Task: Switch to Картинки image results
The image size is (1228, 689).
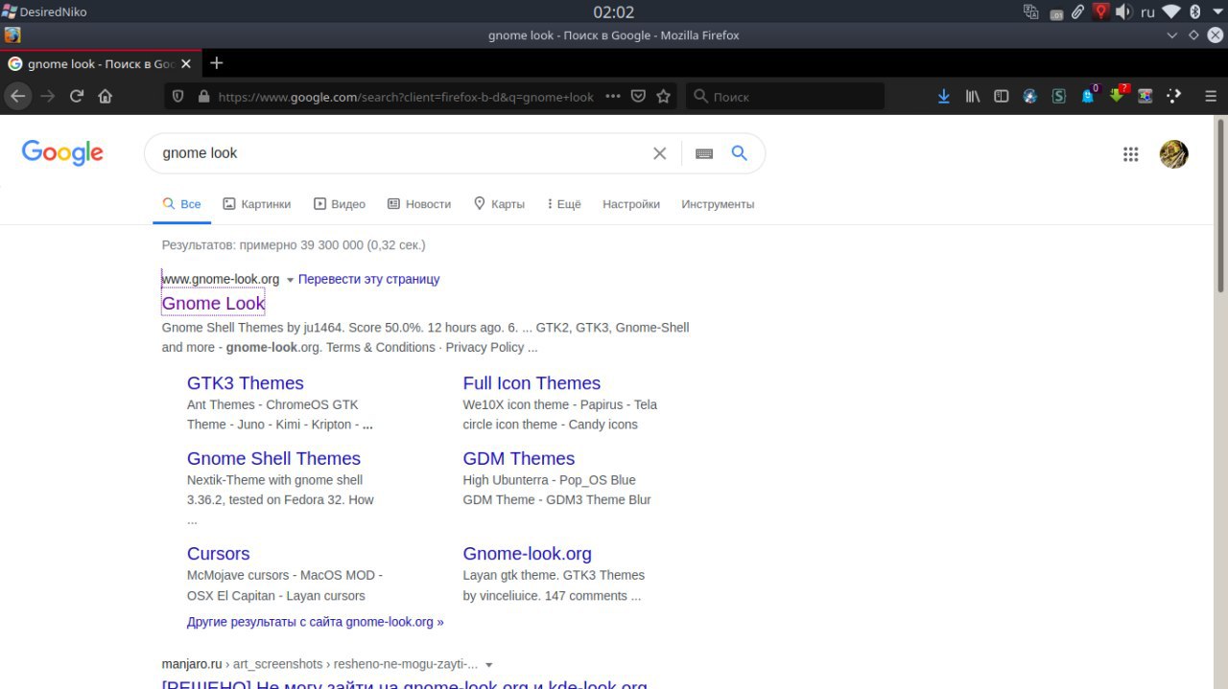Action: (x=256, y=204)
